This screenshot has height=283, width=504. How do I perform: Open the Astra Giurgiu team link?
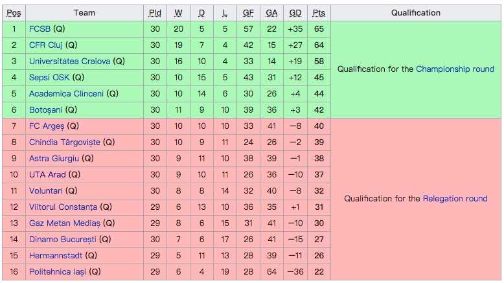(53, 159)
